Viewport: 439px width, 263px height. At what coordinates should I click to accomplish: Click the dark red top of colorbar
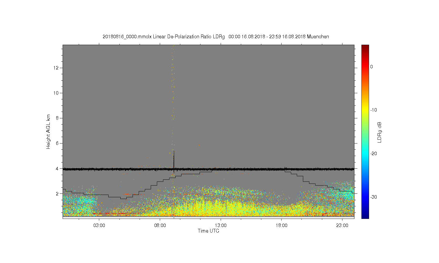click(365, 47)
